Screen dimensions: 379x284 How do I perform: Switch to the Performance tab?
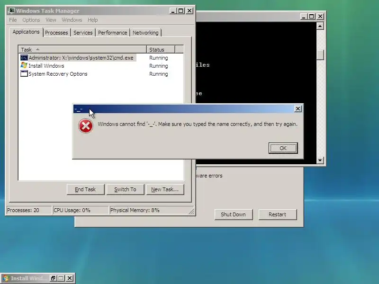click(x=112, y=33)
